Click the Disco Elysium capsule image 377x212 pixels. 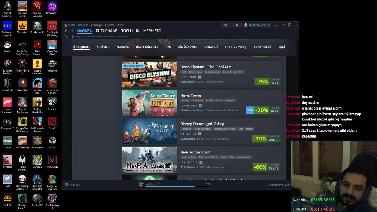tap(150, 74)
